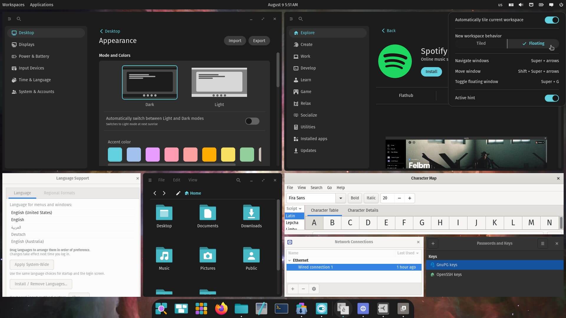Viewport: 566px width, 318px height.
Task: Open connection settings via the gear icon
Action: pyautogui.click(x=314, y=289)
